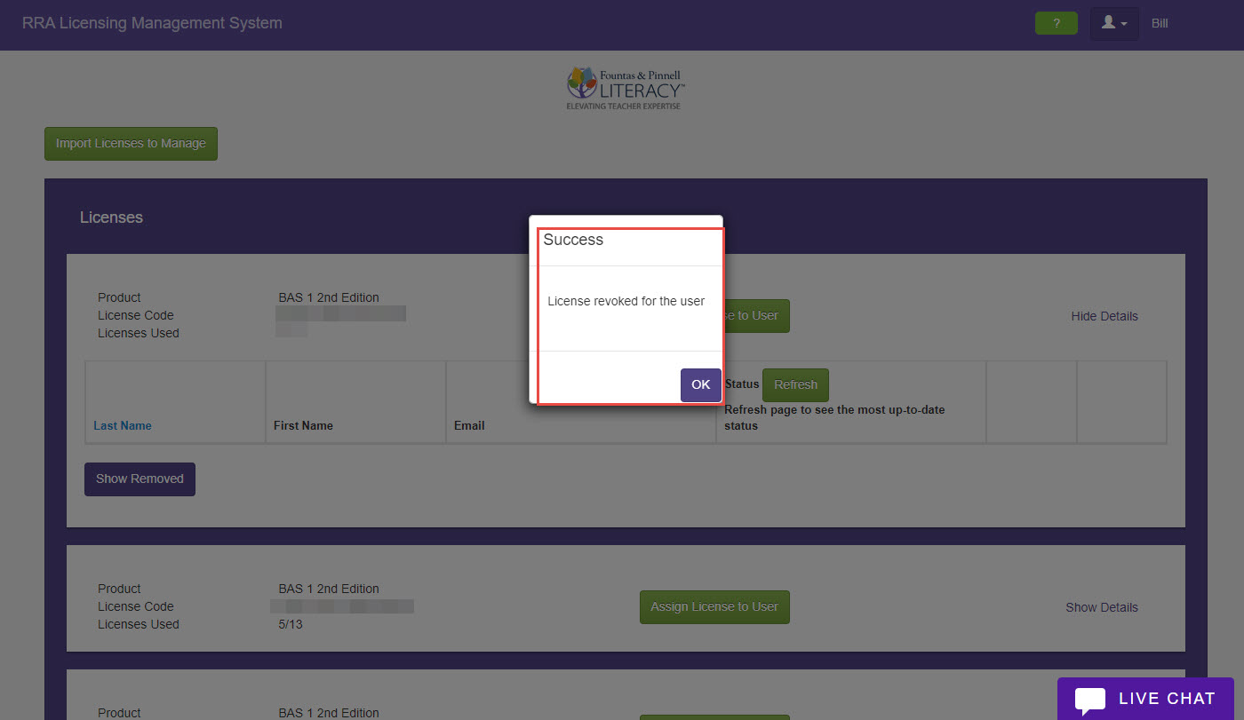
Task: Select the Fountas & Pinnell Literacy logo
Action: (x=625, y=86)
